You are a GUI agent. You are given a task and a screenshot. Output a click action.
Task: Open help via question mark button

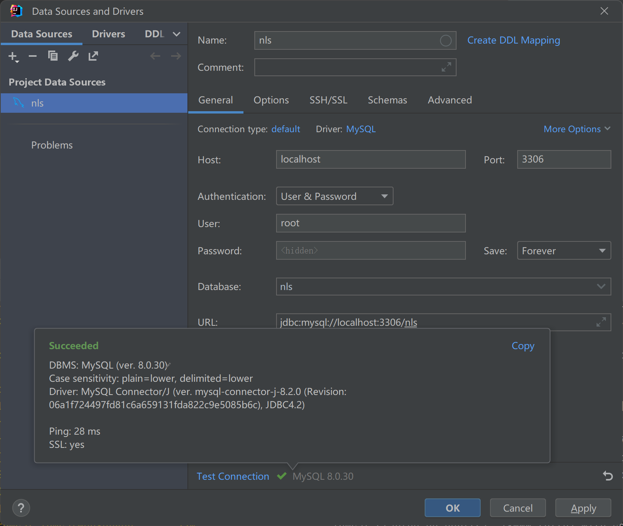pos(21,508)
